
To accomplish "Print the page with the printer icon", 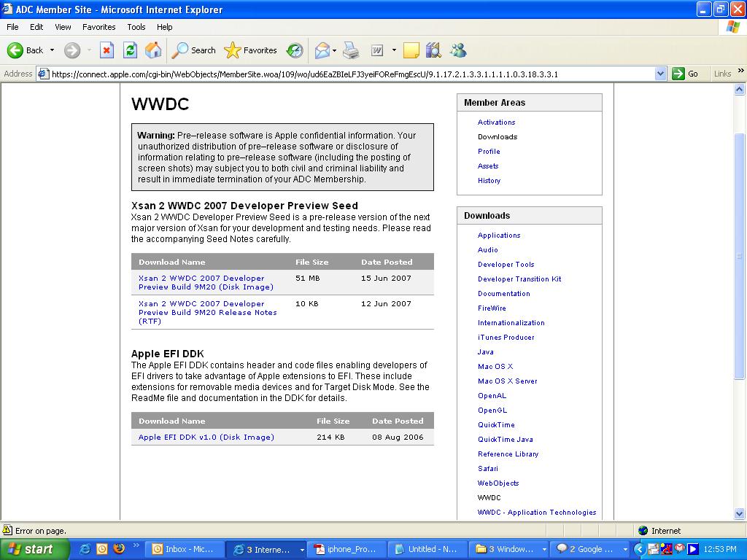I will coord(351,50).
